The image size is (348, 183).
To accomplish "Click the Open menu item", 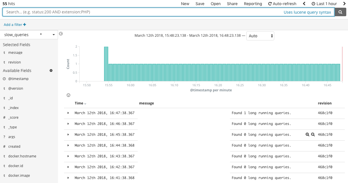I will coord(216,4).
